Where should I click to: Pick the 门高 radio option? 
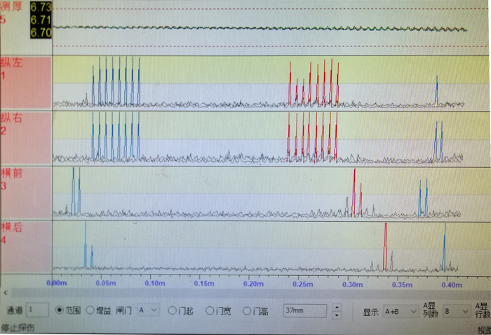pyautogui.click(x=246, y=310)
